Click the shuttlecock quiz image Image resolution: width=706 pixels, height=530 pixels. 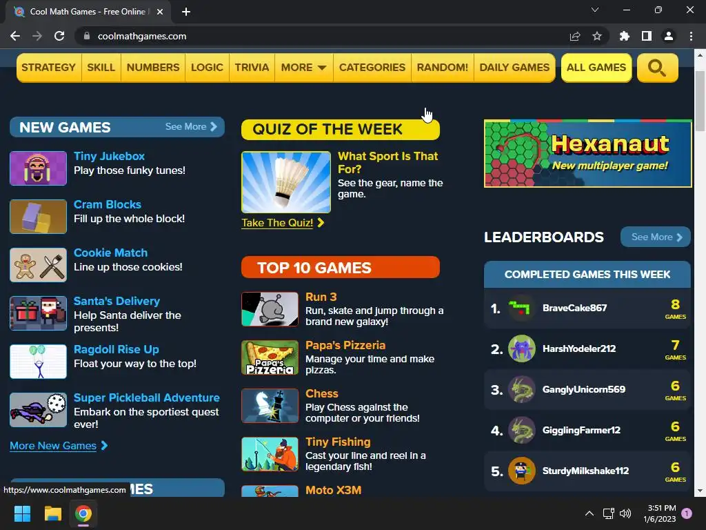[x=286, y=182]
